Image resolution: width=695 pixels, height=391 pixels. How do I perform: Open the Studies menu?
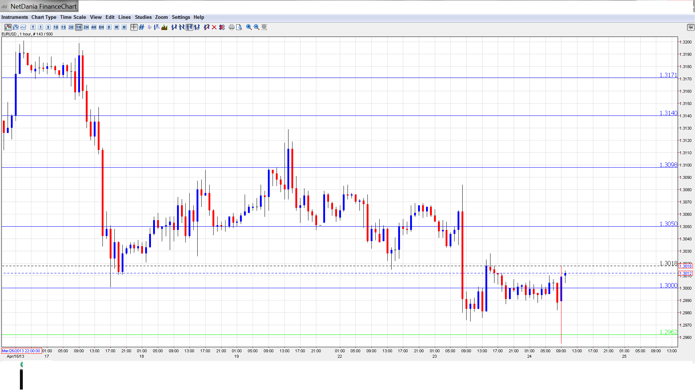[x=143, y=17]
